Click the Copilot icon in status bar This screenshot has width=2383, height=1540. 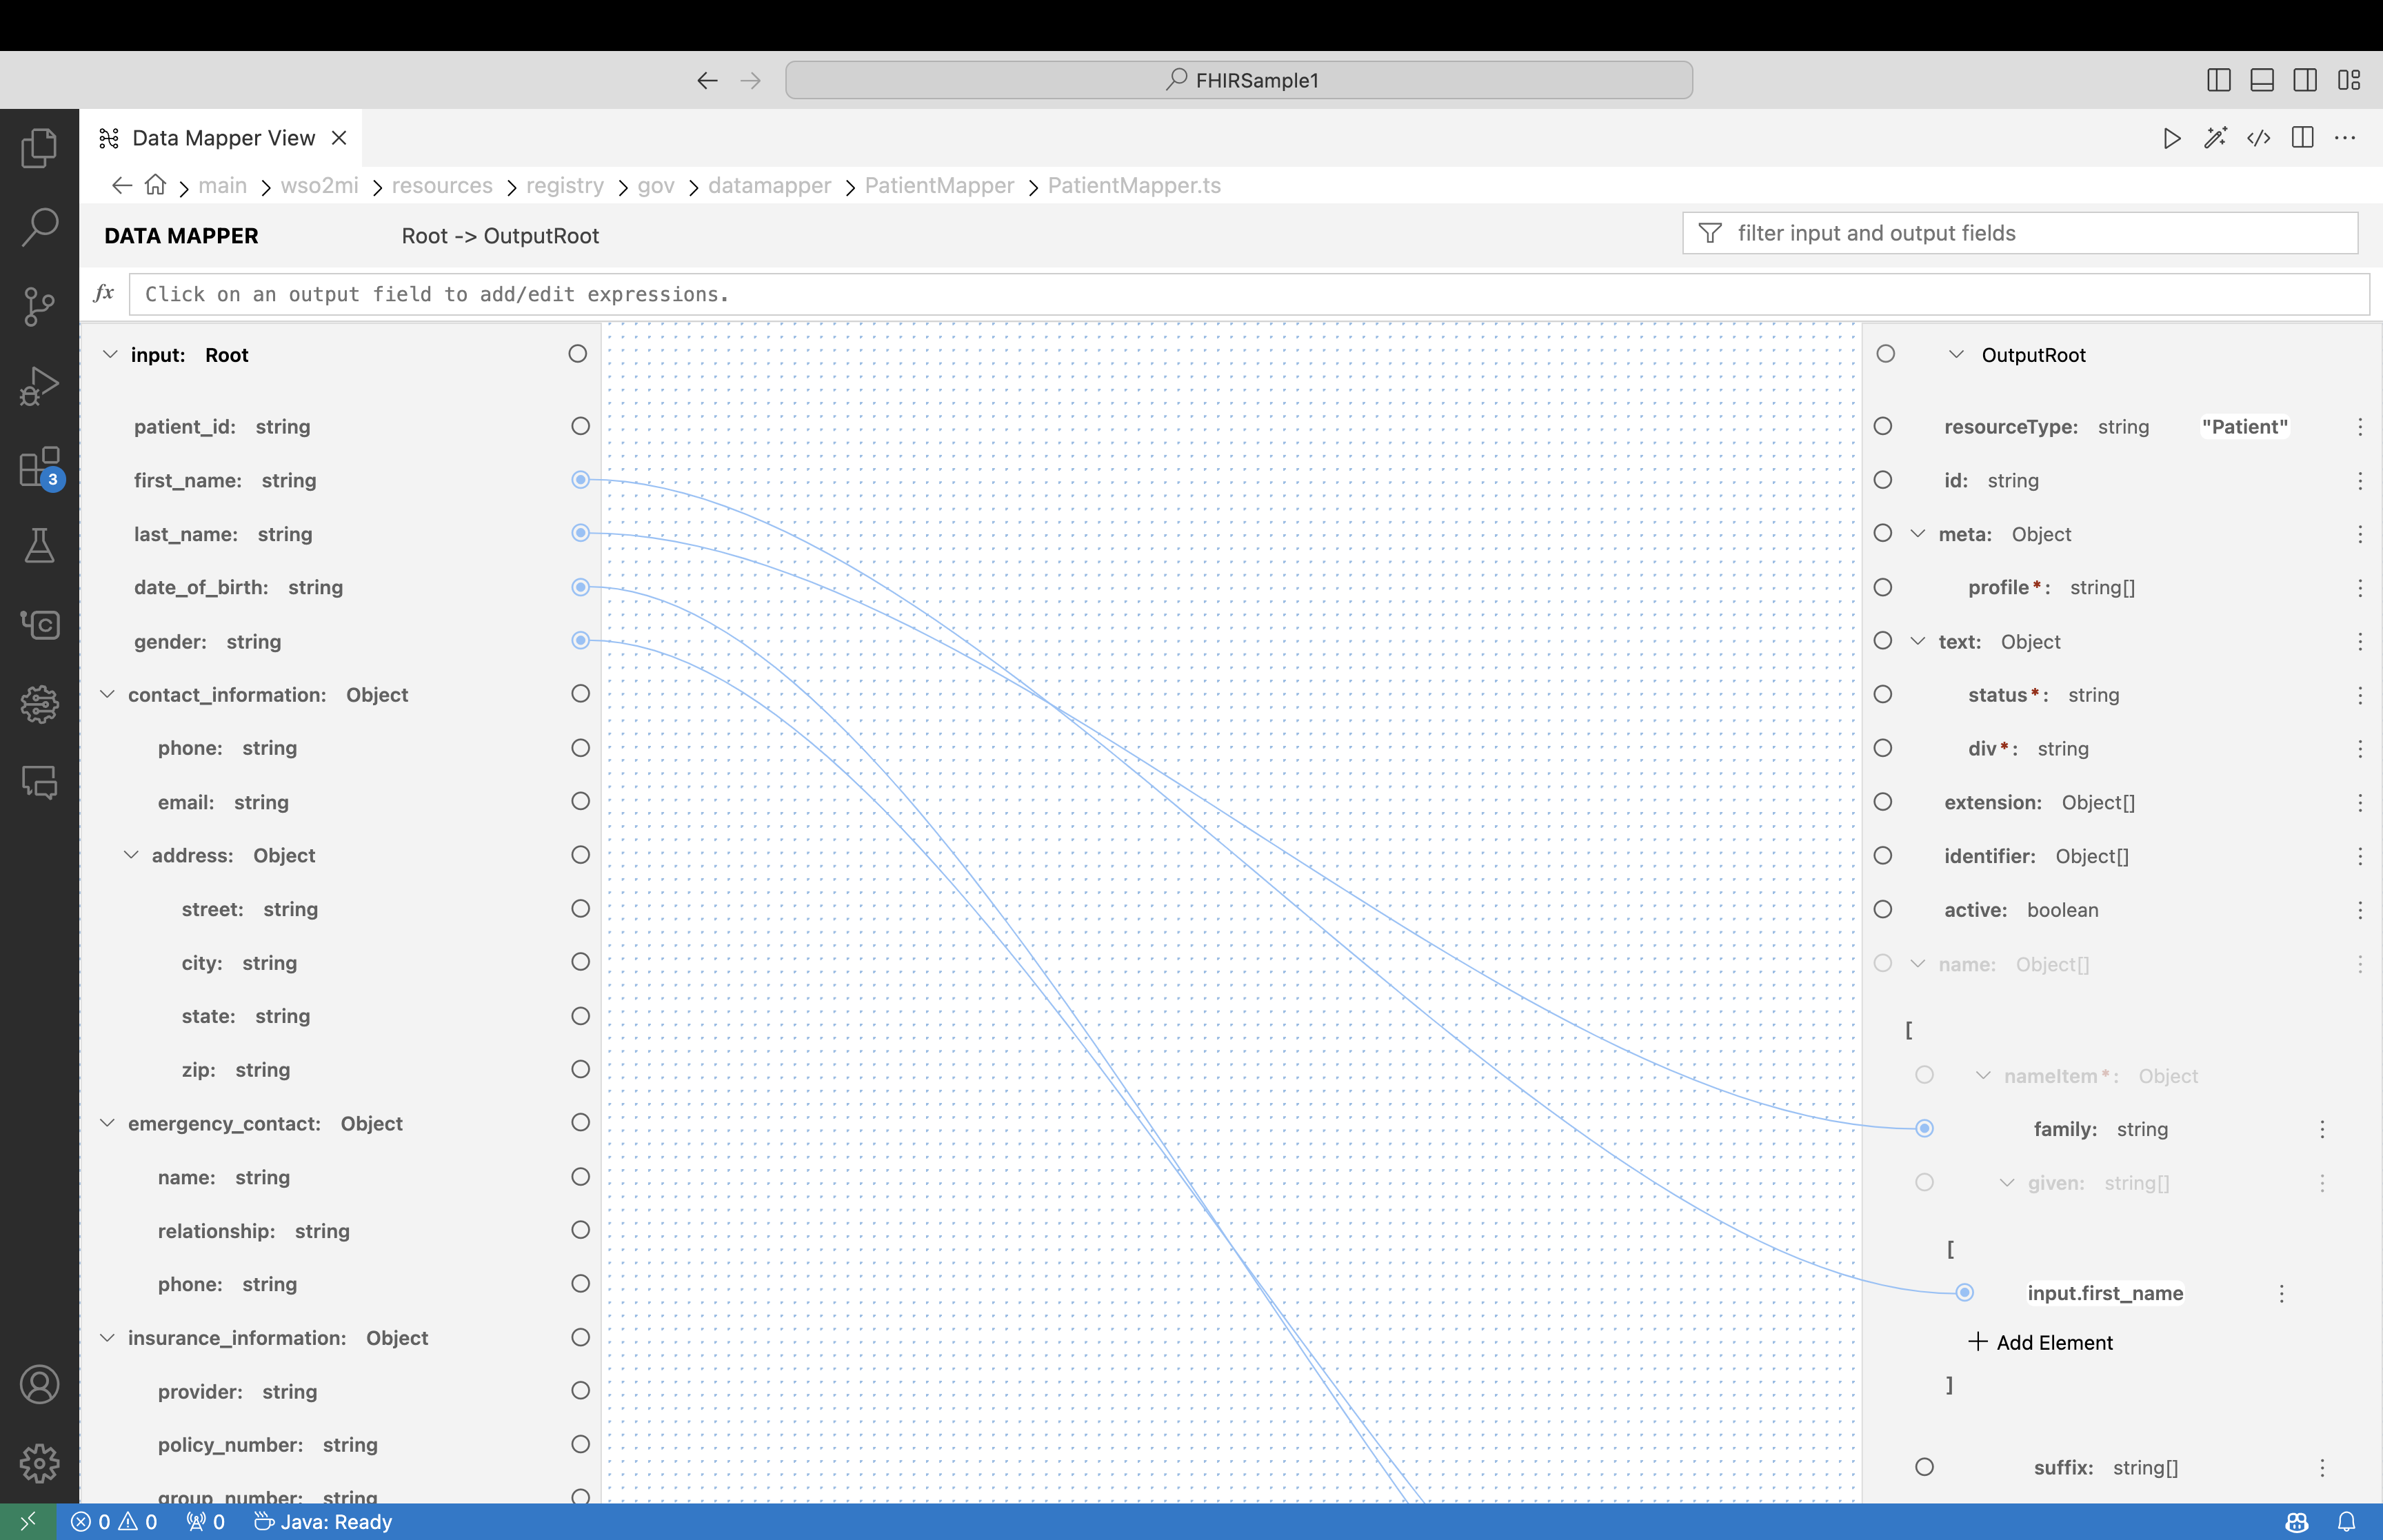2297,1522
